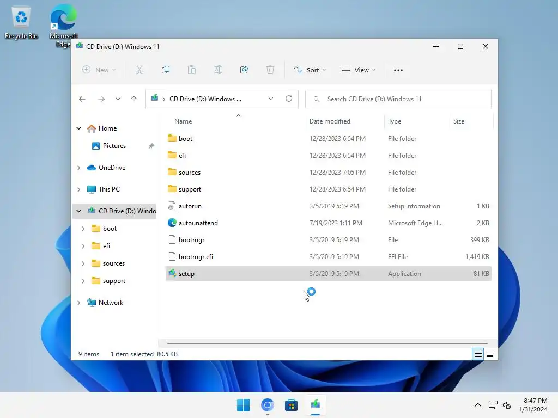This screenshot has height=418, width=558.
Task: Click the horizontal scrollbar in file list
Action: click(327, 343)
